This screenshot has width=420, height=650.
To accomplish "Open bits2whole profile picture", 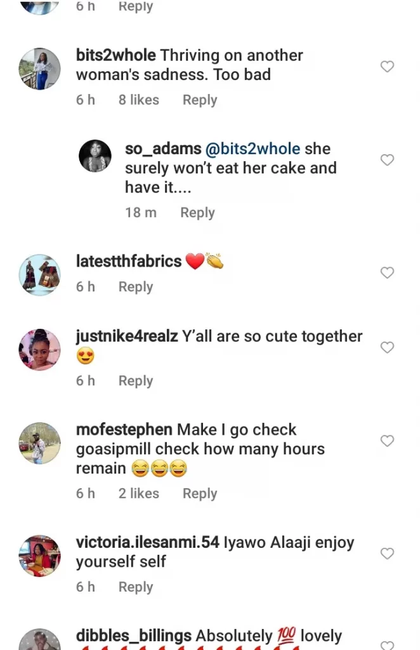I will tap(40, 69).
